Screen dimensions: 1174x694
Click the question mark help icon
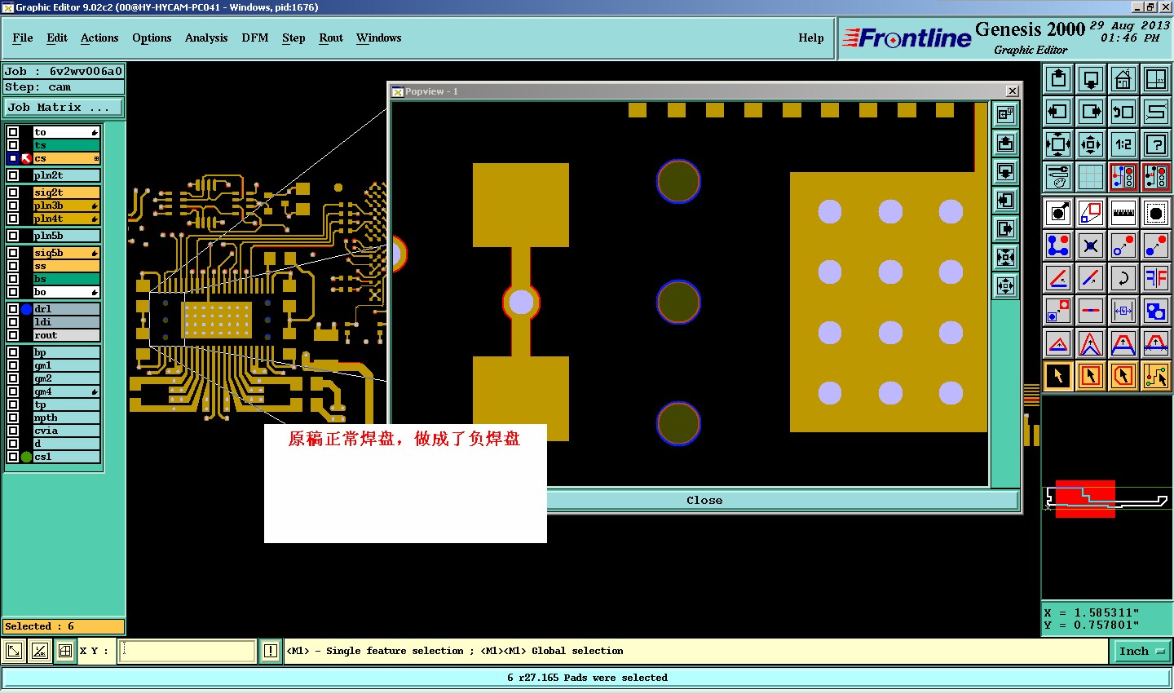[1156, 144]
